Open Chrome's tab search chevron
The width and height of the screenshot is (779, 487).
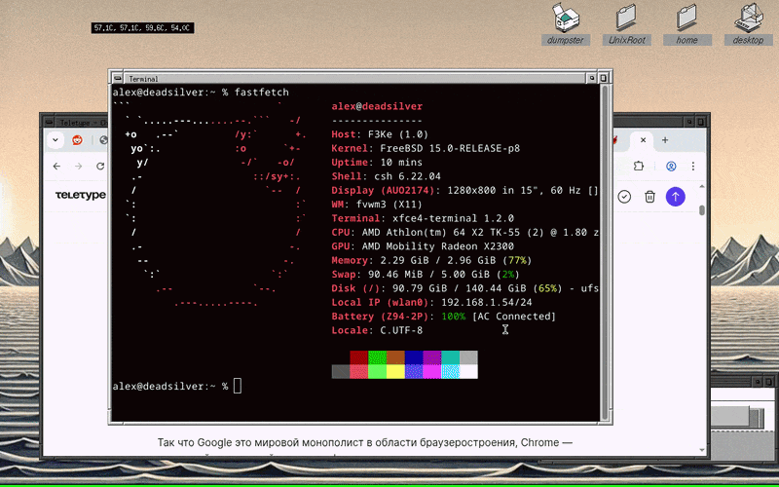[x=56, y=140]
